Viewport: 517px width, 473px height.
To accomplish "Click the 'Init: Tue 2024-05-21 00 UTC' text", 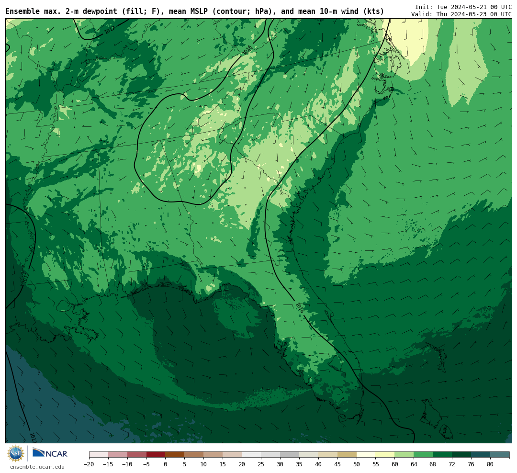I will click(463, 7).
